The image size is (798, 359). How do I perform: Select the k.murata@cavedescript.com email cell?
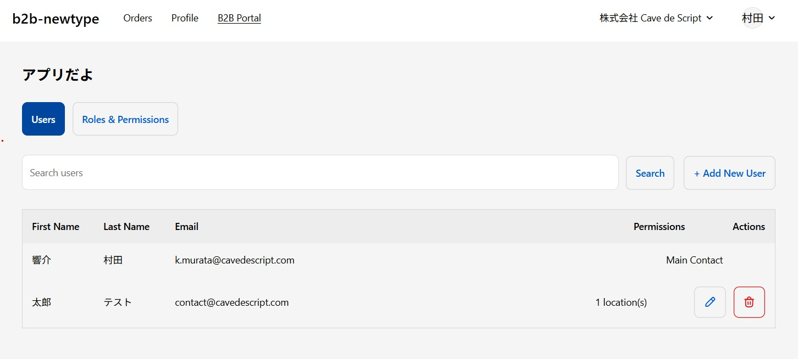tap(234, 260)
